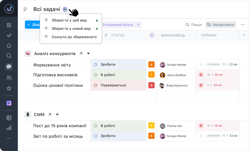Open status dropdown for Формування звіту

tap(118, 64)
